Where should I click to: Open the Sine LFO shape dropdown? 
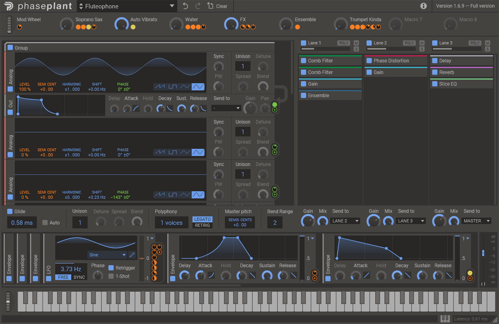pos(107,255)
